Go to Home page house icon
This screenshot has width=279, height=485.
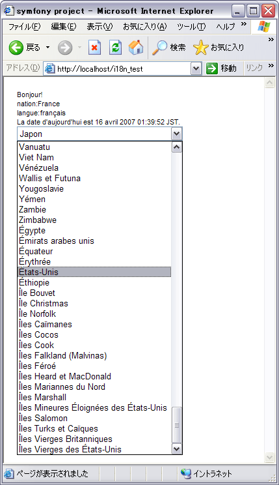pyautogui.click(x=136, y=48)
